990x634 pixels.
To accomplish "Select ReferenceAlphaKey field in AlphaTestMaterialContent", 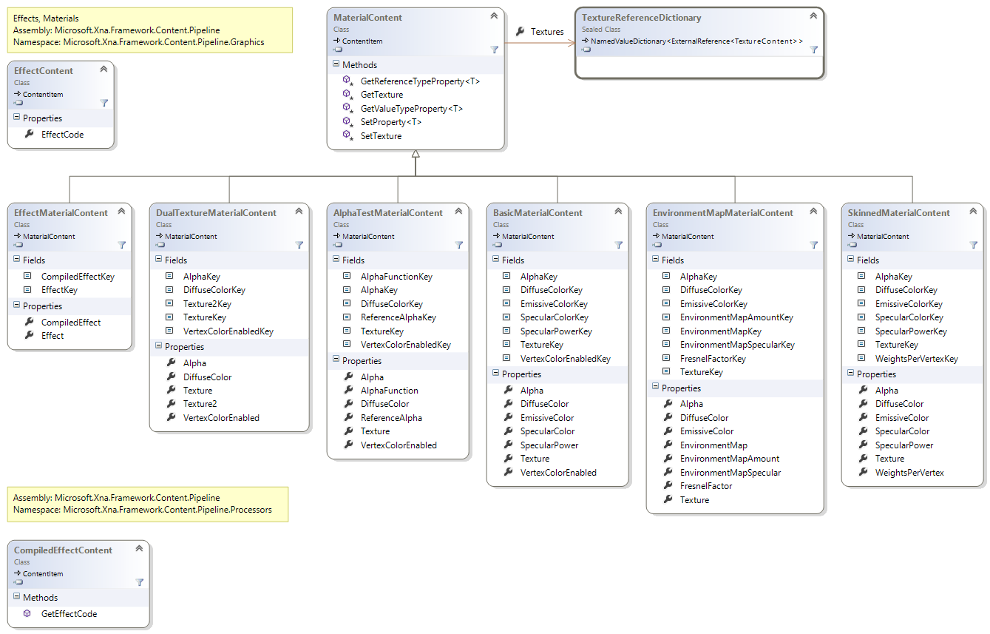I will (x=399, y=317).
